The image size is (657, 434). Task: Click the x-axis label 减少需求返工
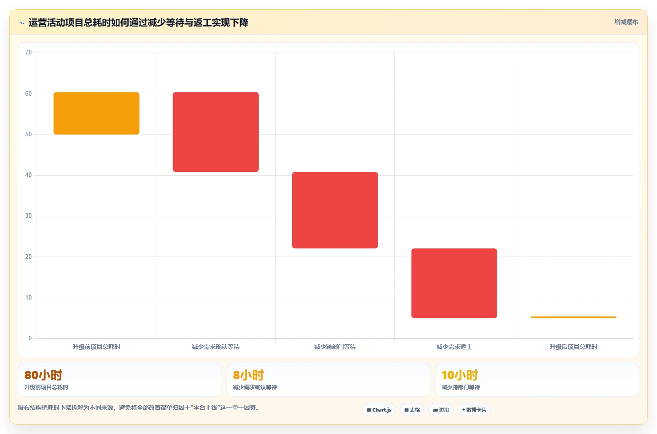pos(454,347)
